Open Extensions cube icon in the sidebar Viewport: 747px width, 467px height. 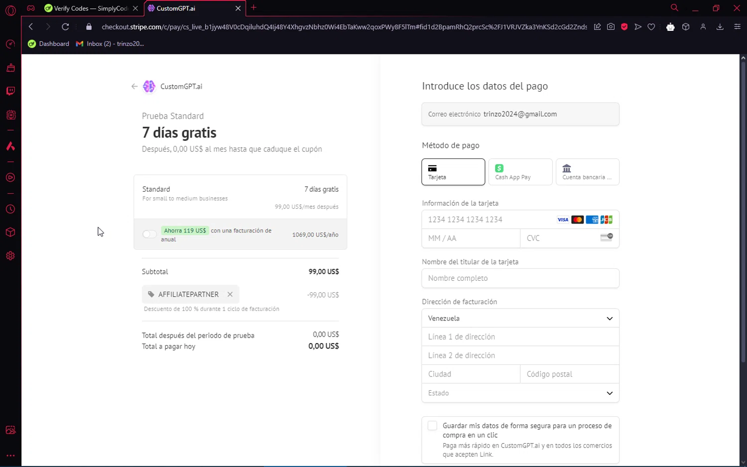coord(10,233)
